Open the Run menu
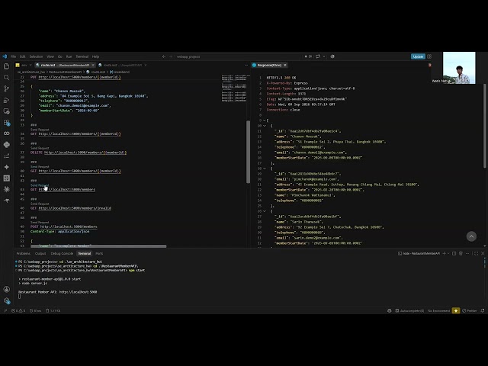The image size is (488, 366). pos(69,56)
